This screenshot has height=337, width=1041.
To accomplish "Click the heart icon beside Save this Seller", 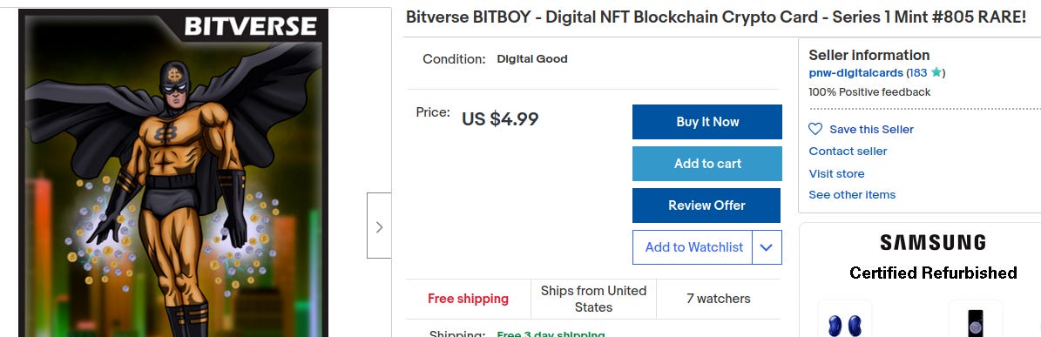I will tap(815, 130).
